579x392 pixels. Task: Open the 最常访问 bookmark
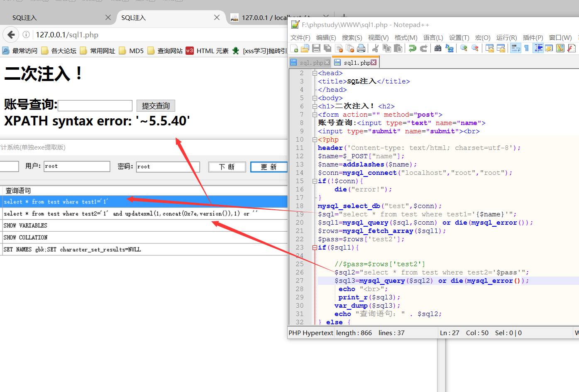click(x=20, y=51)
